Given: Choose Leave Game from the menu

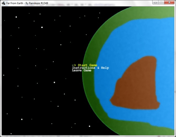Looking at the screenshot, I should pos(82,70).
